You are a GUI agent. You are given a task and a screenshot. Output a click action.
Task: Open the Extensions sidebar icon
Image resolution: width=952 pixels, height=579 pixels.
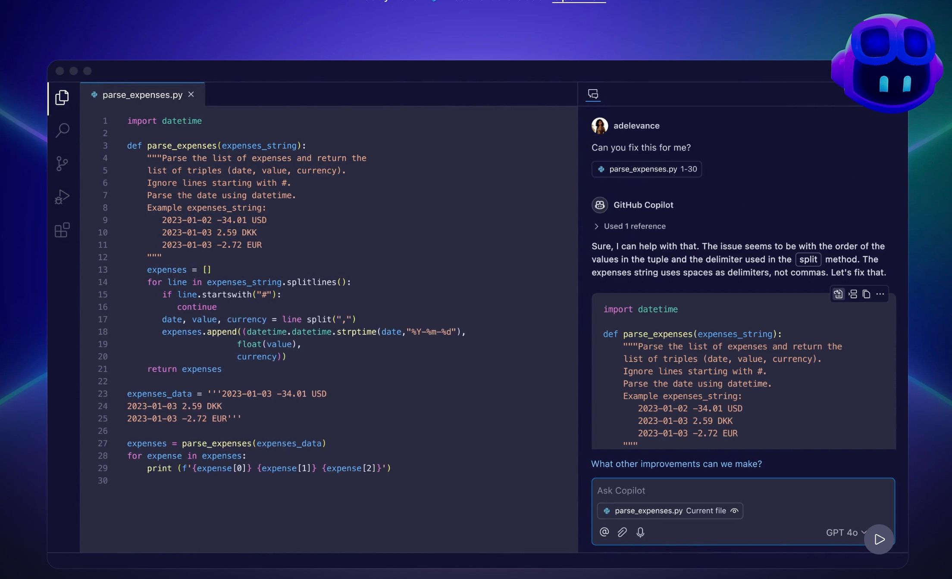pos(62,230)
